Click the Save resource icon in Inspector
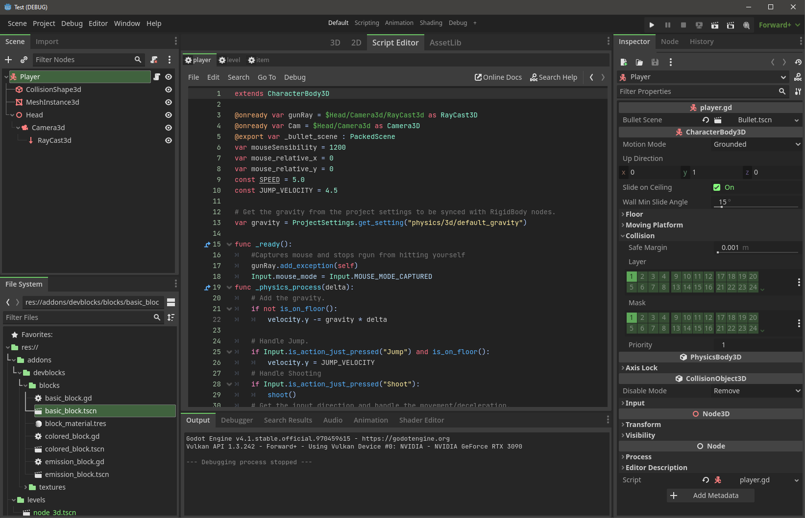Screen dimensions: 805x518 pos(655,62)
